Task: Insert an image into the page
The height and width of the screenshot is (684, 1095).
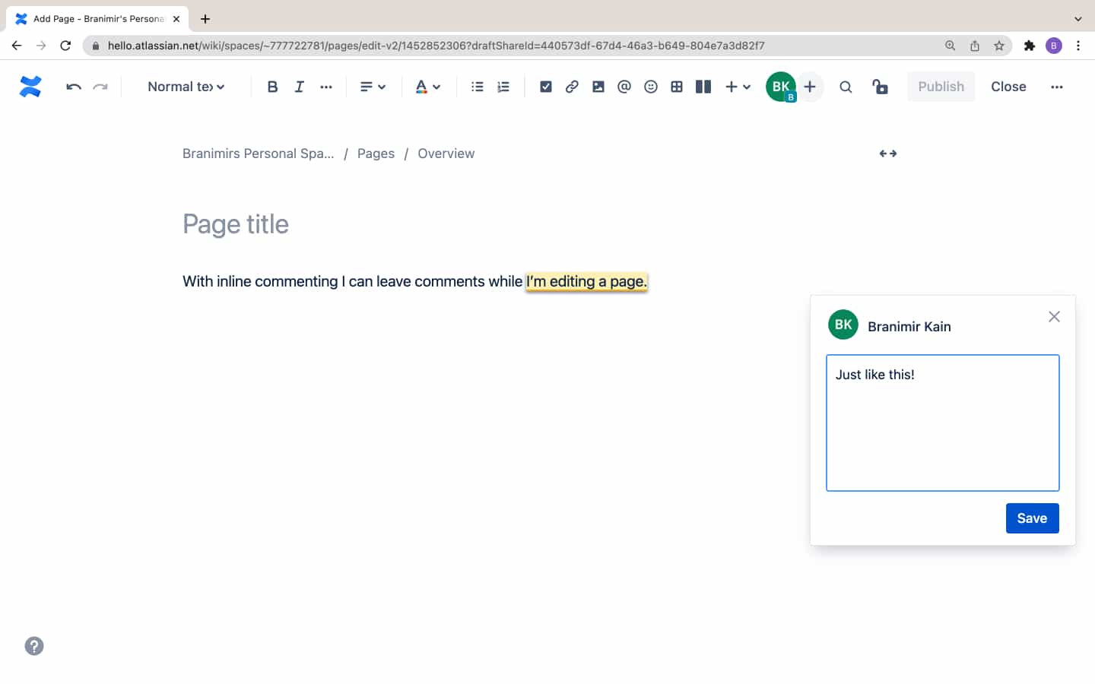Action: click(598, 87)
